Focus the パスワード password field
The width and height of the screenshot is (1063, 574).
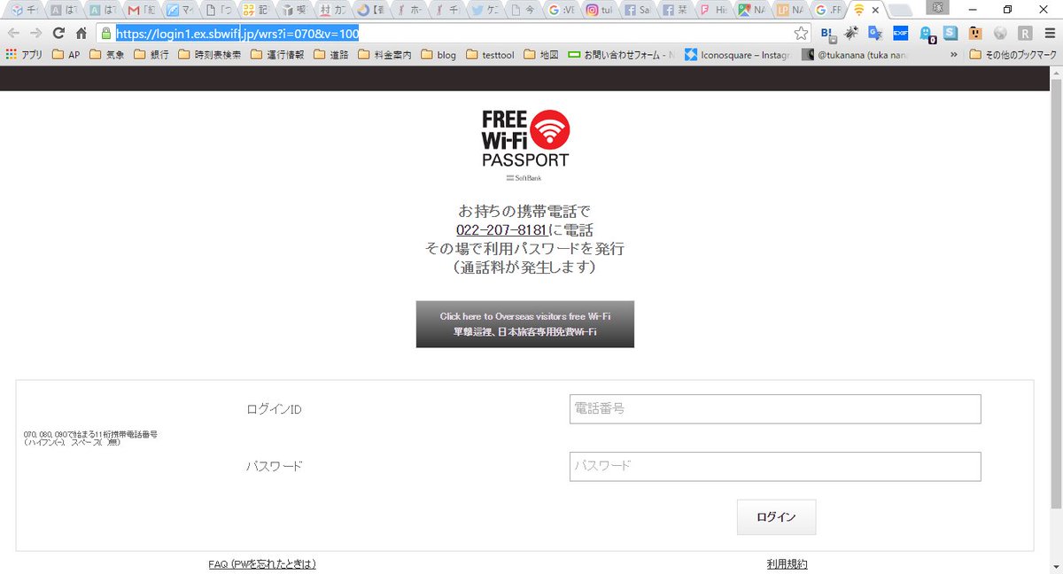775,467
